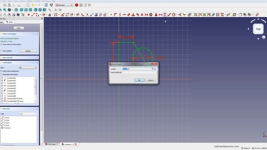Image resolution: width=267 pixels, height=150 pixels.
Task: Apply the Horizontal distance constraint
Action: tap(160, 15)
